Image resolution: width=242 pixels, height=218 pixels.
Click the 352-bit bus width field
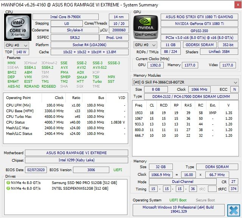tap(228, 45)
